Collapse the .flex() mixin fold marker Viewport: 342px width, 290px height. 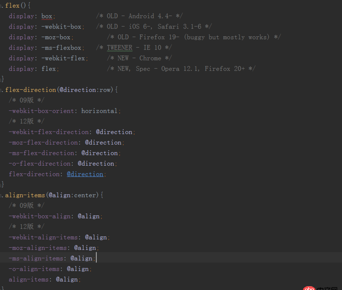(x=2, y=6)
